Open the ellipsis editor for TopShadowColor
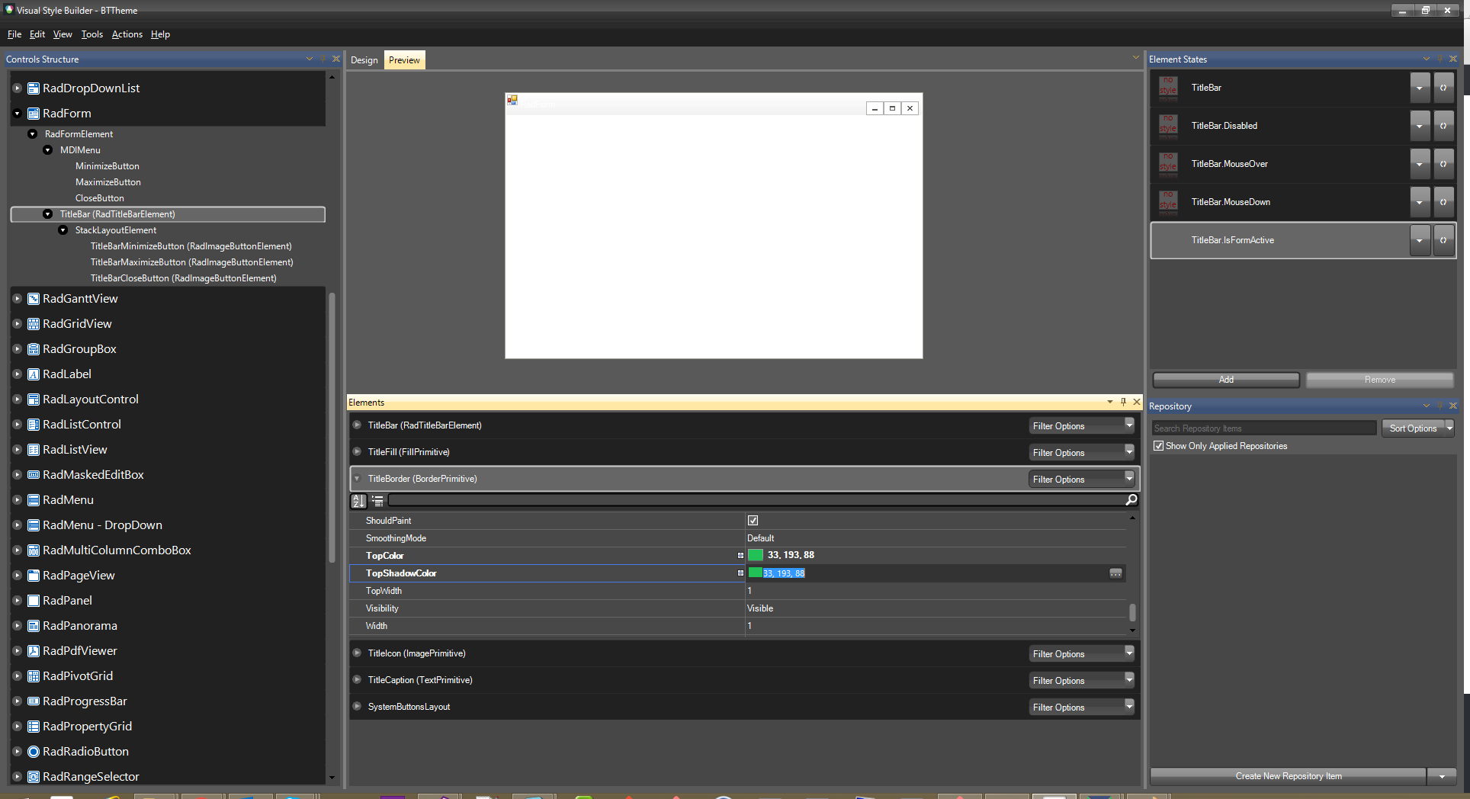The height and width of the screenshot is (799, 1470). coord(1115,573)
